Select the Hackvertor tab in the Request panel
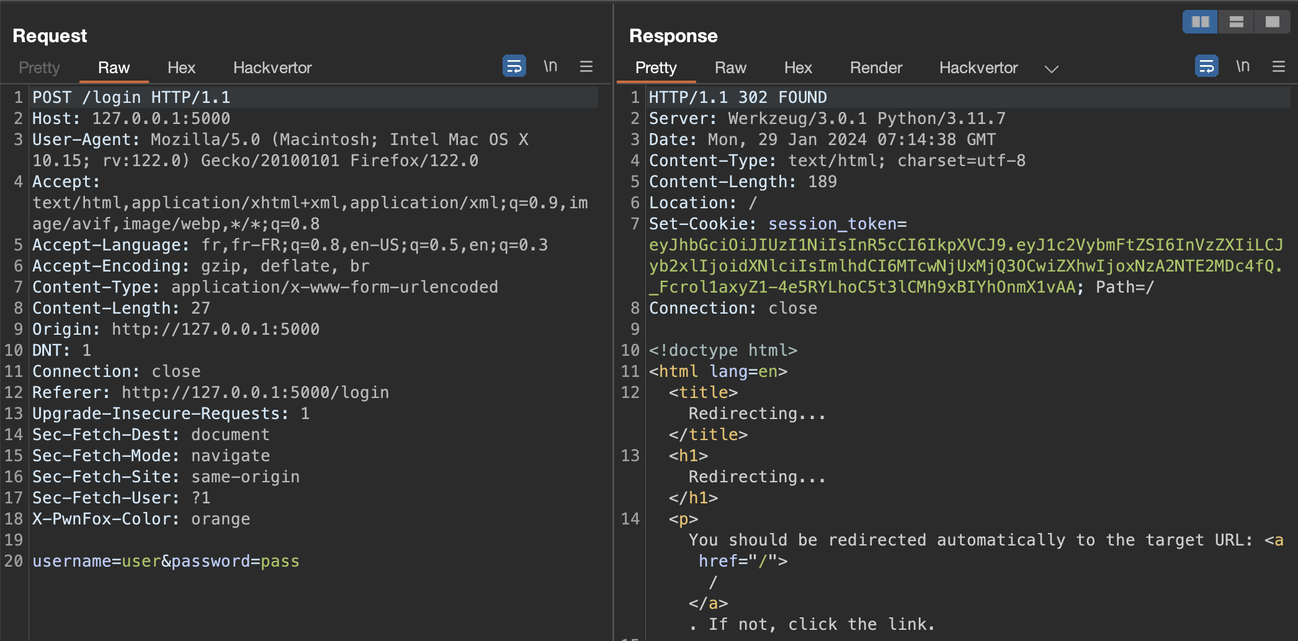 [272, 68]
